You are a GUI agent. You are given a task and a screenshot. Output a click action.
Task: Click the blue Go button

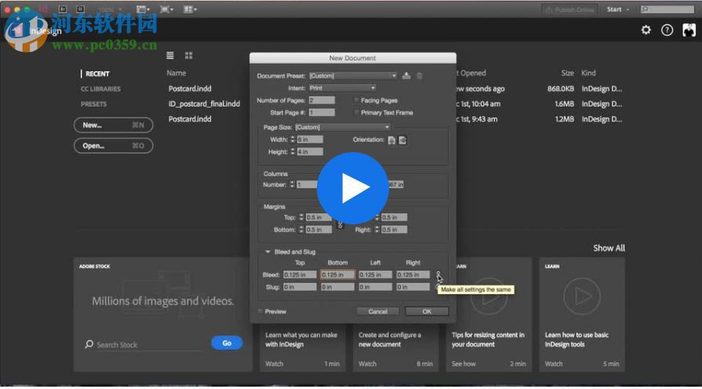pos(227,343)
